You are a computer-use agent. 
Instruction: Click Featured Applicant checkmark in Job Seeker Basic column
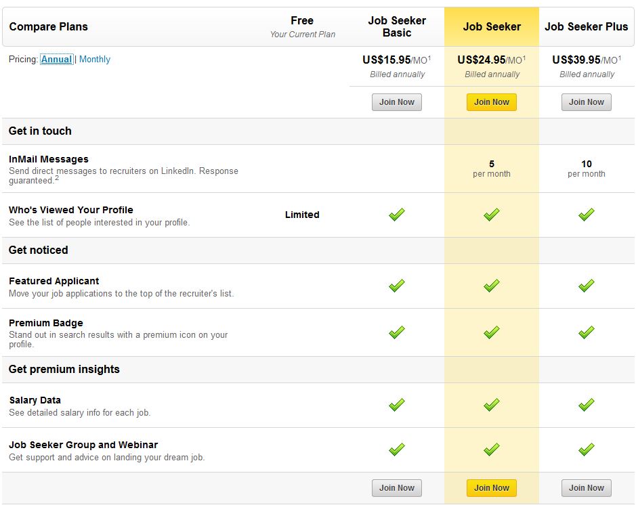tap(397, 286)
